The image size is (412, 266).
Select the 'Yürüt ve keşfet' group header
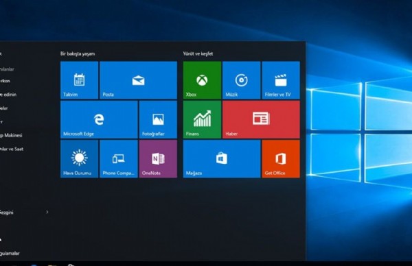click(198, 53)
